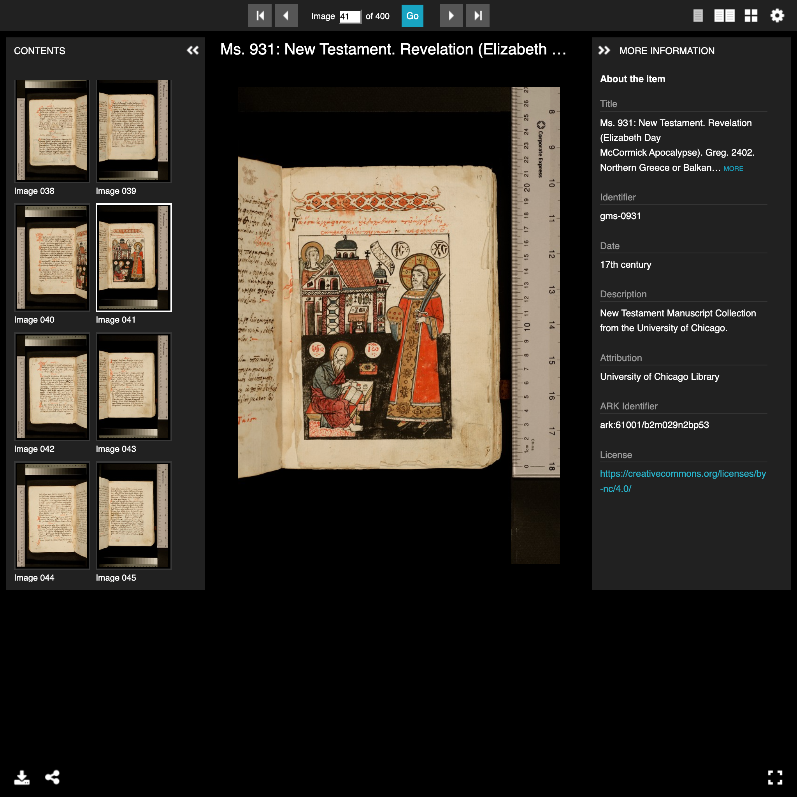This screenshot has width=797, height=797.
Task: Click the illuminated manuscript page in the viewer
Action: tap(398, 325)
